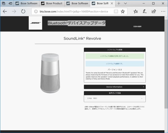Click the バージョン 1.3.3 version text

point(115,69)
